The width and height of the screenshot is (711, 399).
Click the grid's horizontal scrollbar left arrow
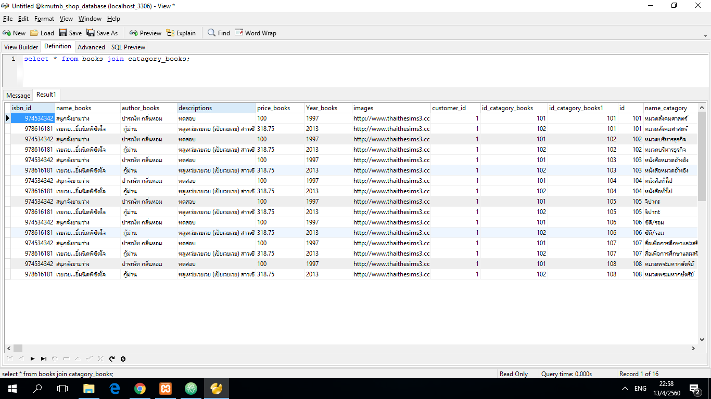click(9, 348)
